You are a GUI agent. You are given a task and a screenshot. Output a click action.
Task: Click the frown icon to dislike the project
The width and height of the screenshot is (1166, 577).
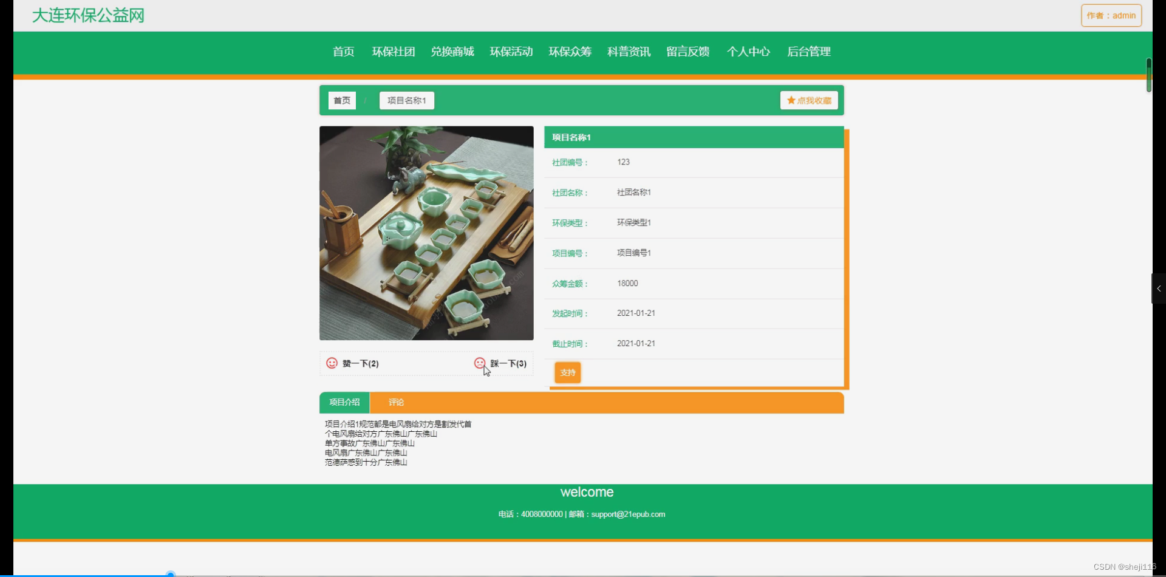[x=479, y=363]
